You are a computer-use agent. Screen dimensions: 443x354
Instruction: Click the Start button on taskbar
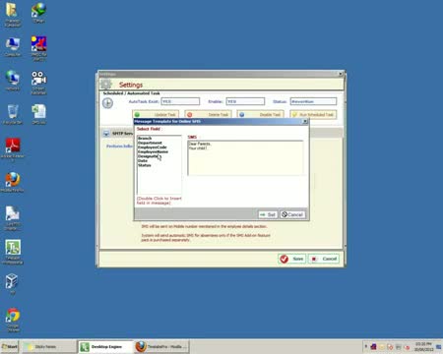click(x=10, y=346)
